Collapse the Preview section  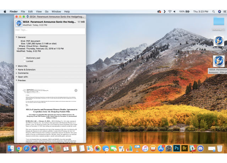point(16,80)
